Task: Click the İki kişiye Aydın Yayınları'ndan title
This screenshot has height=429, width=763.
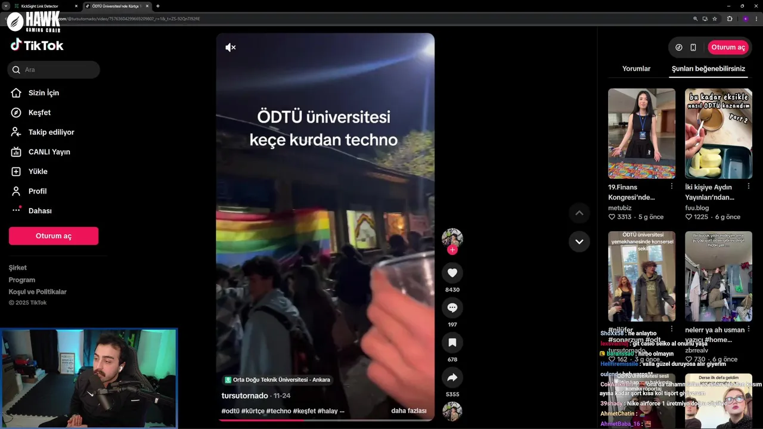Action: tap(709, 192)
